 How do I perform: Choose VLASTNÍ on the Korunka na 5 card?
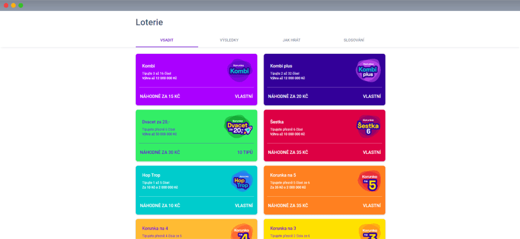(372, 205)
